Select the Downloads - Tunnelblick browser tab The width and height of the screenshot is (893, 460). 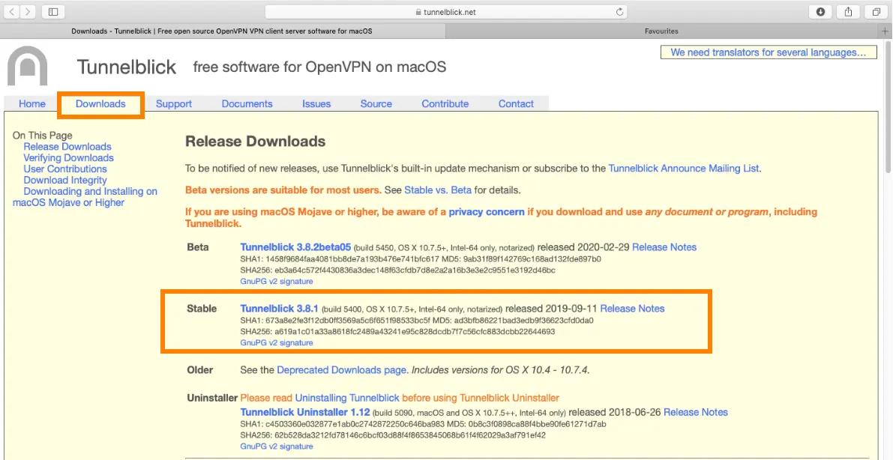[x=222, y=31]
